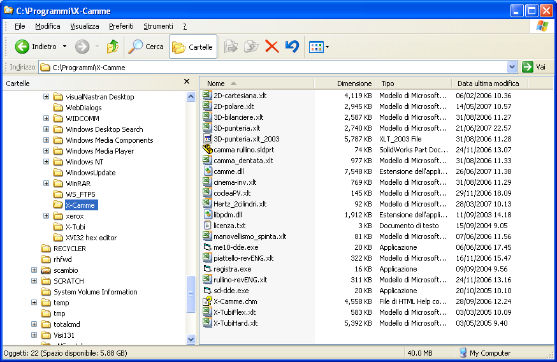Expand the visualNastran Desktop folder
This screenshot has height=362, width=557.
[46, 97]
